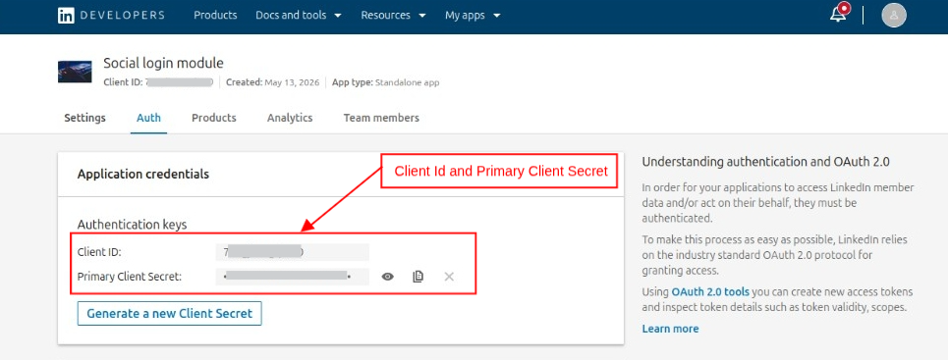This screenshot has height=360, width=948.
Task: Click the Application credentials heading
Action: [x=143, y=174]
